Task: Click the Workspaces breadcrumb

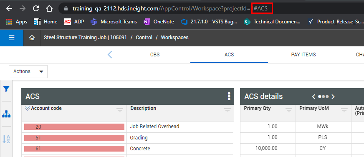Action: coord(175,38)
